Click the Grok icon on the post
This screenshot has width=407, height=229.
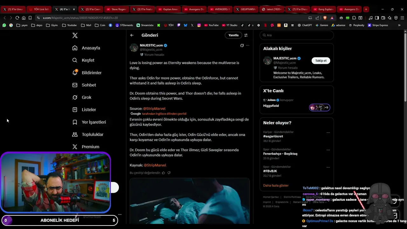coord(242,45)
